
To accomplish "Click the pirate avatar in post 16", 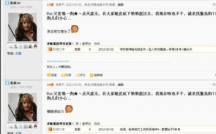I will coord(23,107).
